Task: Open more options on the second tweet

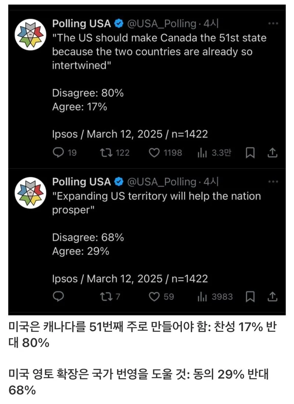Action: [x=273, y=182]
